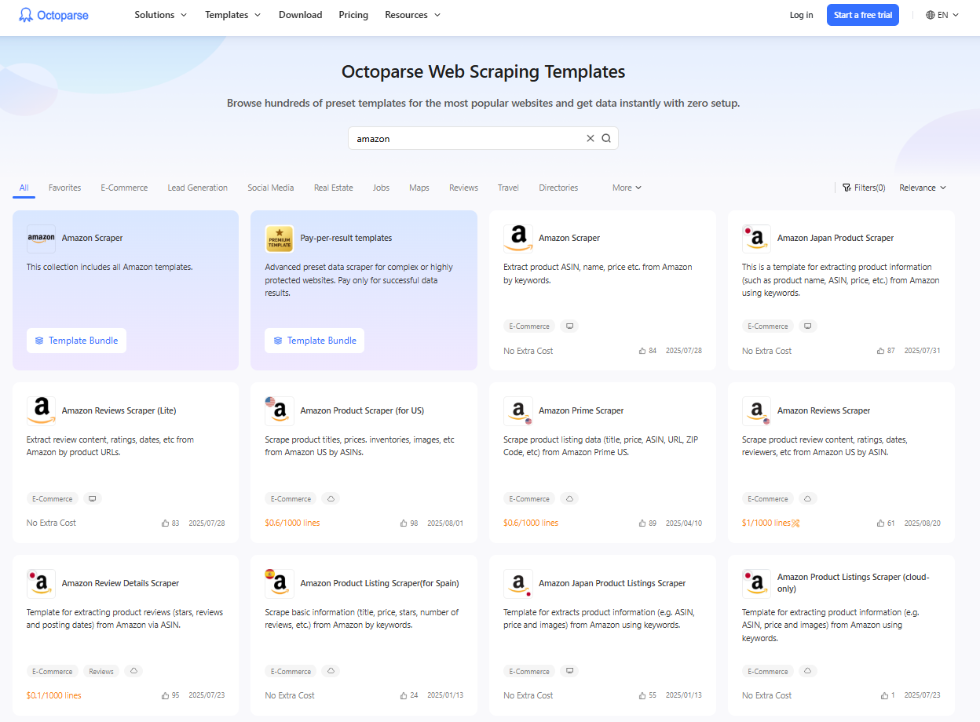Like the Amazon Product Scraper (for US)
This screenshot has height=722, width=980.
tap(404, 523)
